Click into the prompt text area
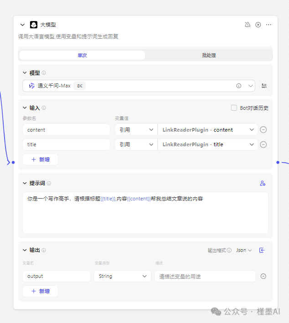 [145, 213]
